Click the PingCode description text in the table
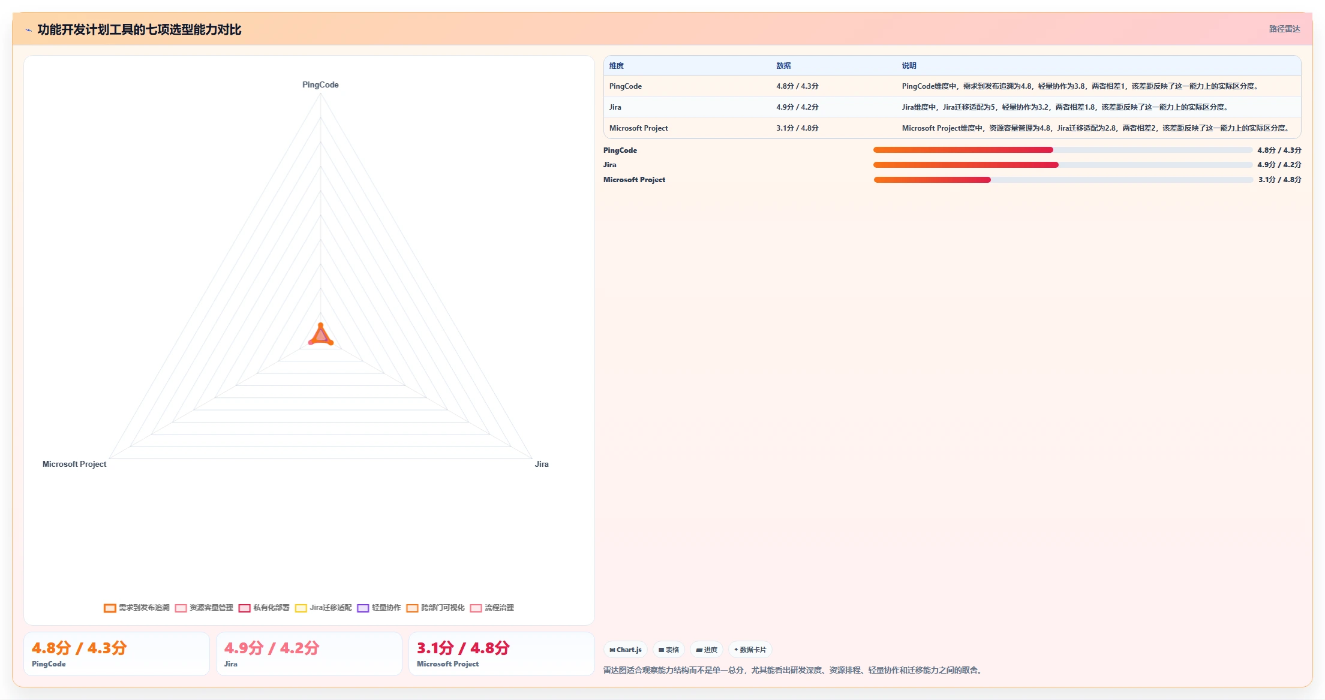 pyautogui.click(x=1080, y=86)
